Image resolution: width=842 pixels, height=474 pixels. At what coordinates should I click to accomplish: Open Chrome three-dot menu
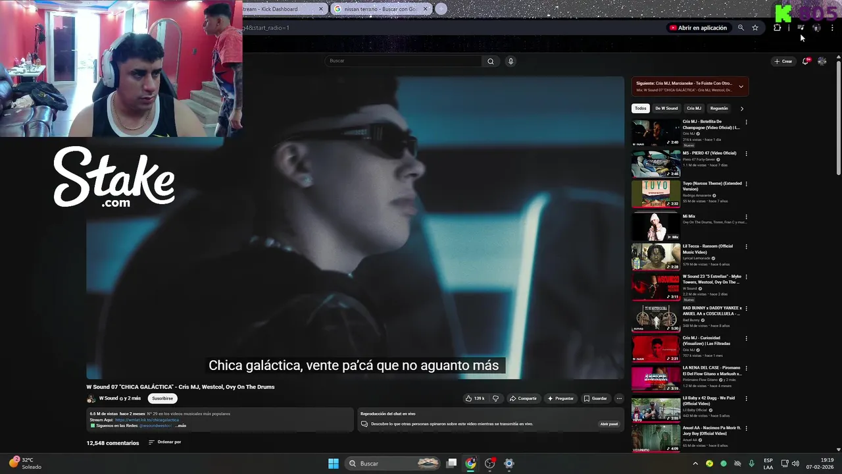coord(832,28)
